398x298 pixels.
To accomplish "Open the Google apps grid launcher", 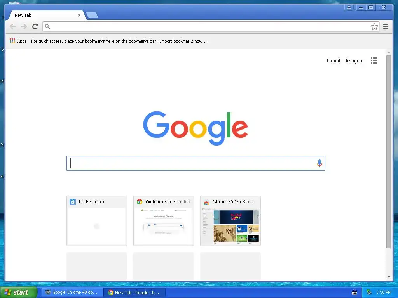I will click(x=374, y=61).
